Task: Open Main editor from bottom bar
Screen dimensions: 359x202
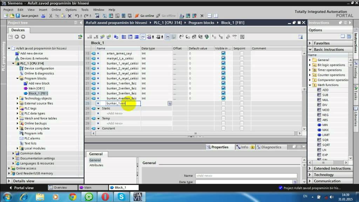Action: [93, 188]
